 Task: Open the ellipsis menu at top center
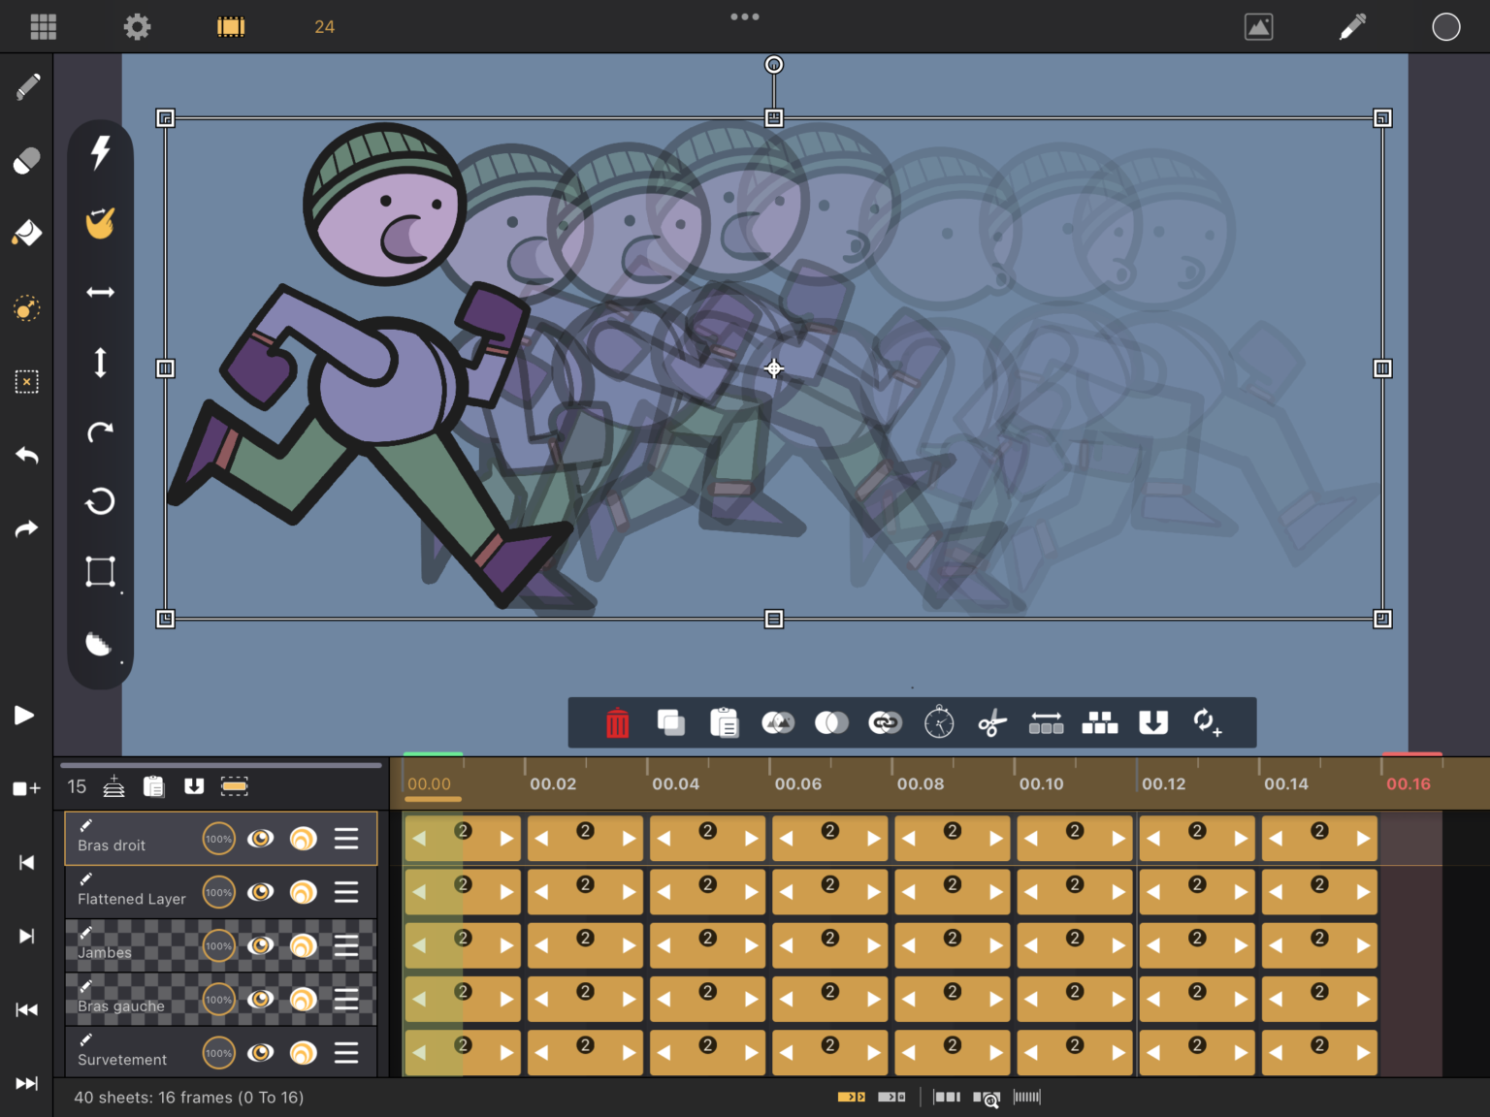[x=744, y=16]
